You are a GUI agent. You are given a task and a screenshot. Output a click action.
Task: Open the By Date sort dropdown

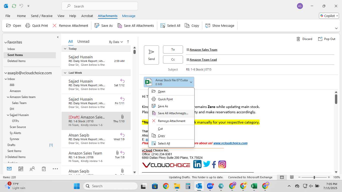(x=116, y=42)
